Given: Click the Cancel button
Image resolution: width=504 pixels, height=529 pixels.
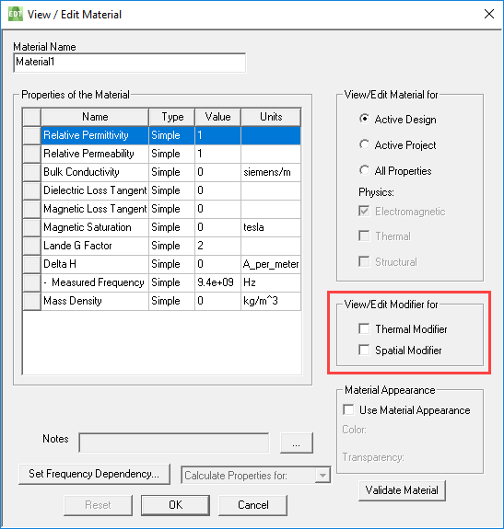Looking at the screenshot, I should click(253, 505).
